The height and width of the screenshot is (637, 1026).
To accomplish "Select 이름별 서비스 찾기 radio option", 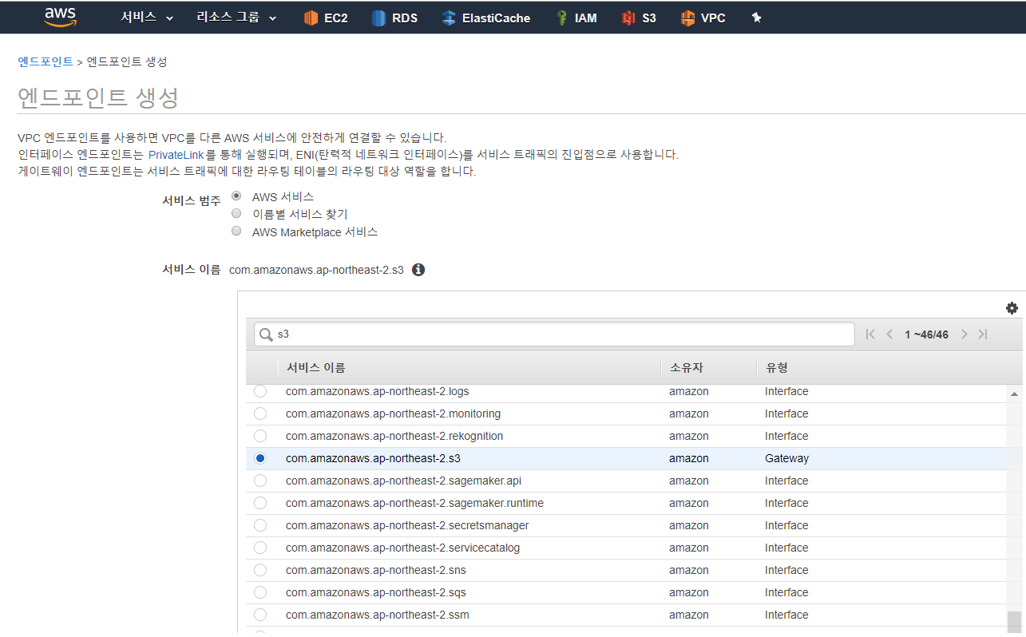I will click(x=236, y=213).
